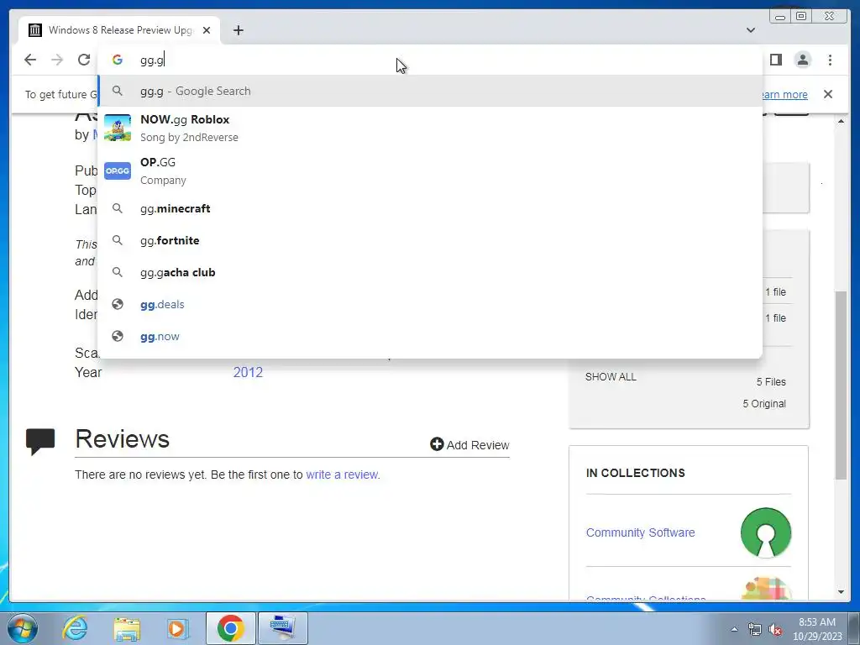Follow the Learn more link in info bar
Screen dimensions: 860x645
784,94
